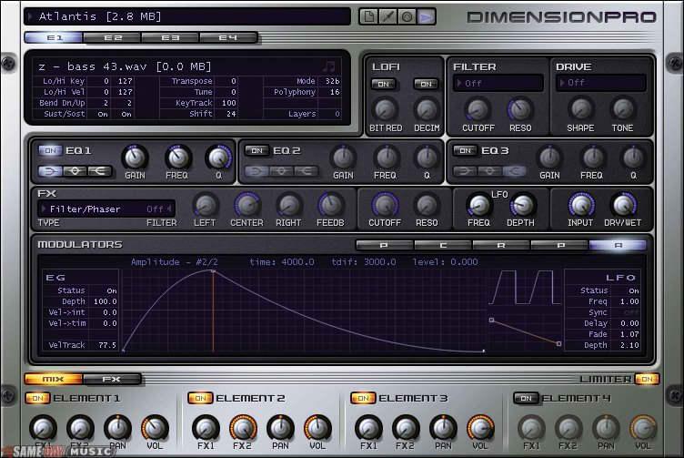Turn off Element 2 ON switch
Screen dimensions: 684x458
click(200, 398)
